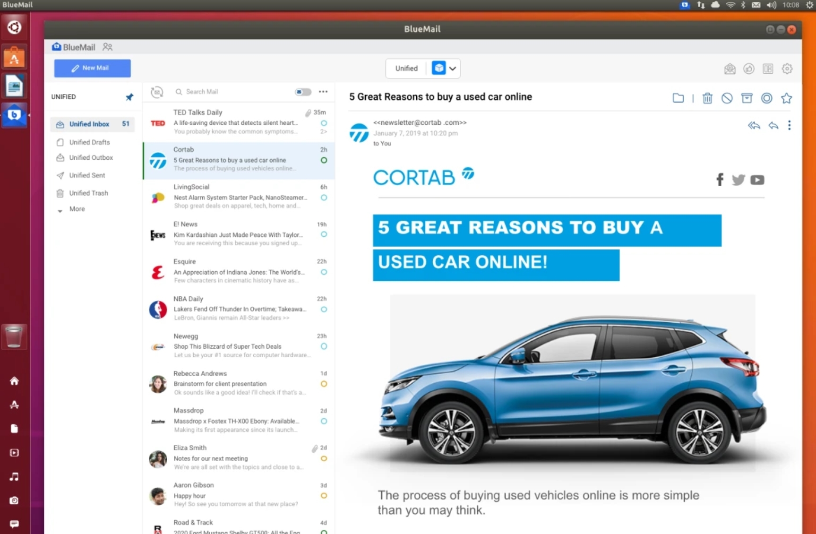Click the reply all arrow icon
This screenshot has height=534, width=816.
pos(754,126)
